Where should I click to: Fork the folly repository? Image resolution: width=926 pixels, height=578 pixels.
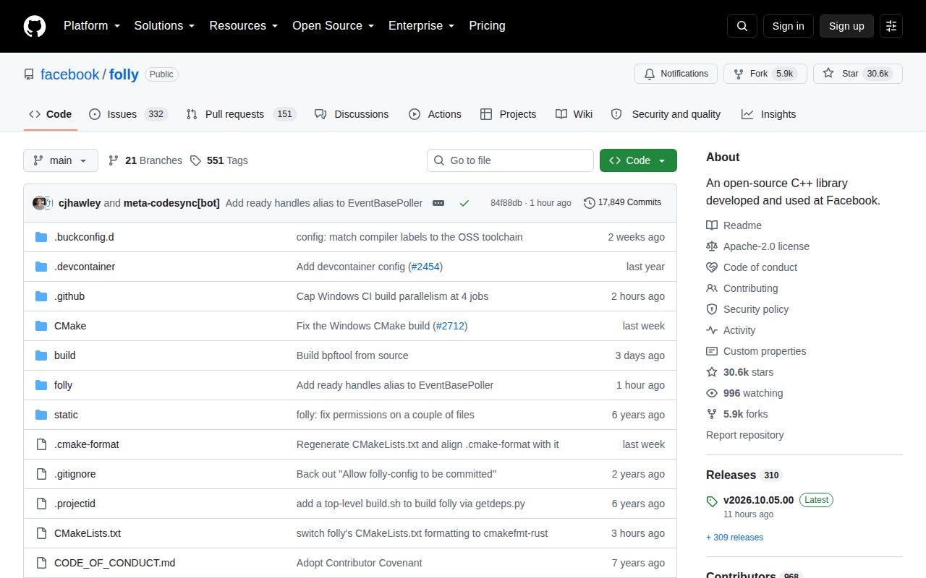tap(765, 74)
